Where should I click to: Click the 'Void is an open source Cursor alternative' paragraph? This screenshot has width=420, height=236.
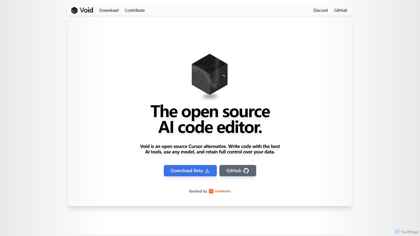tap(210, 149)
